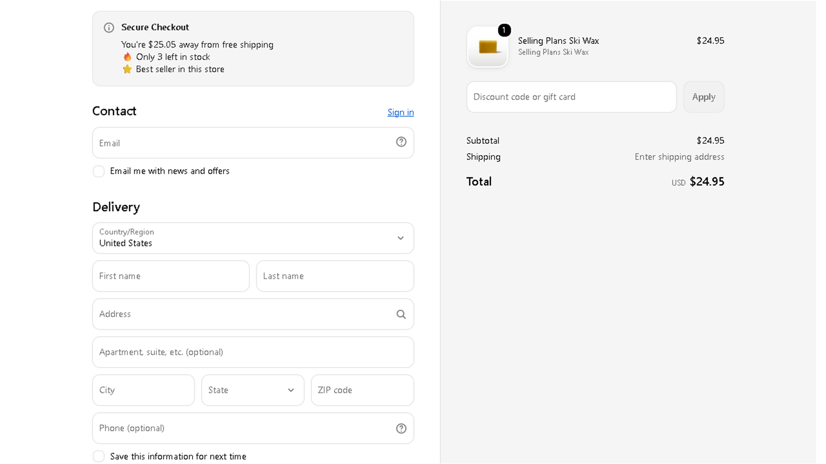
Task: Click the Country/Region chevron arrow
Action: [401, 238]
